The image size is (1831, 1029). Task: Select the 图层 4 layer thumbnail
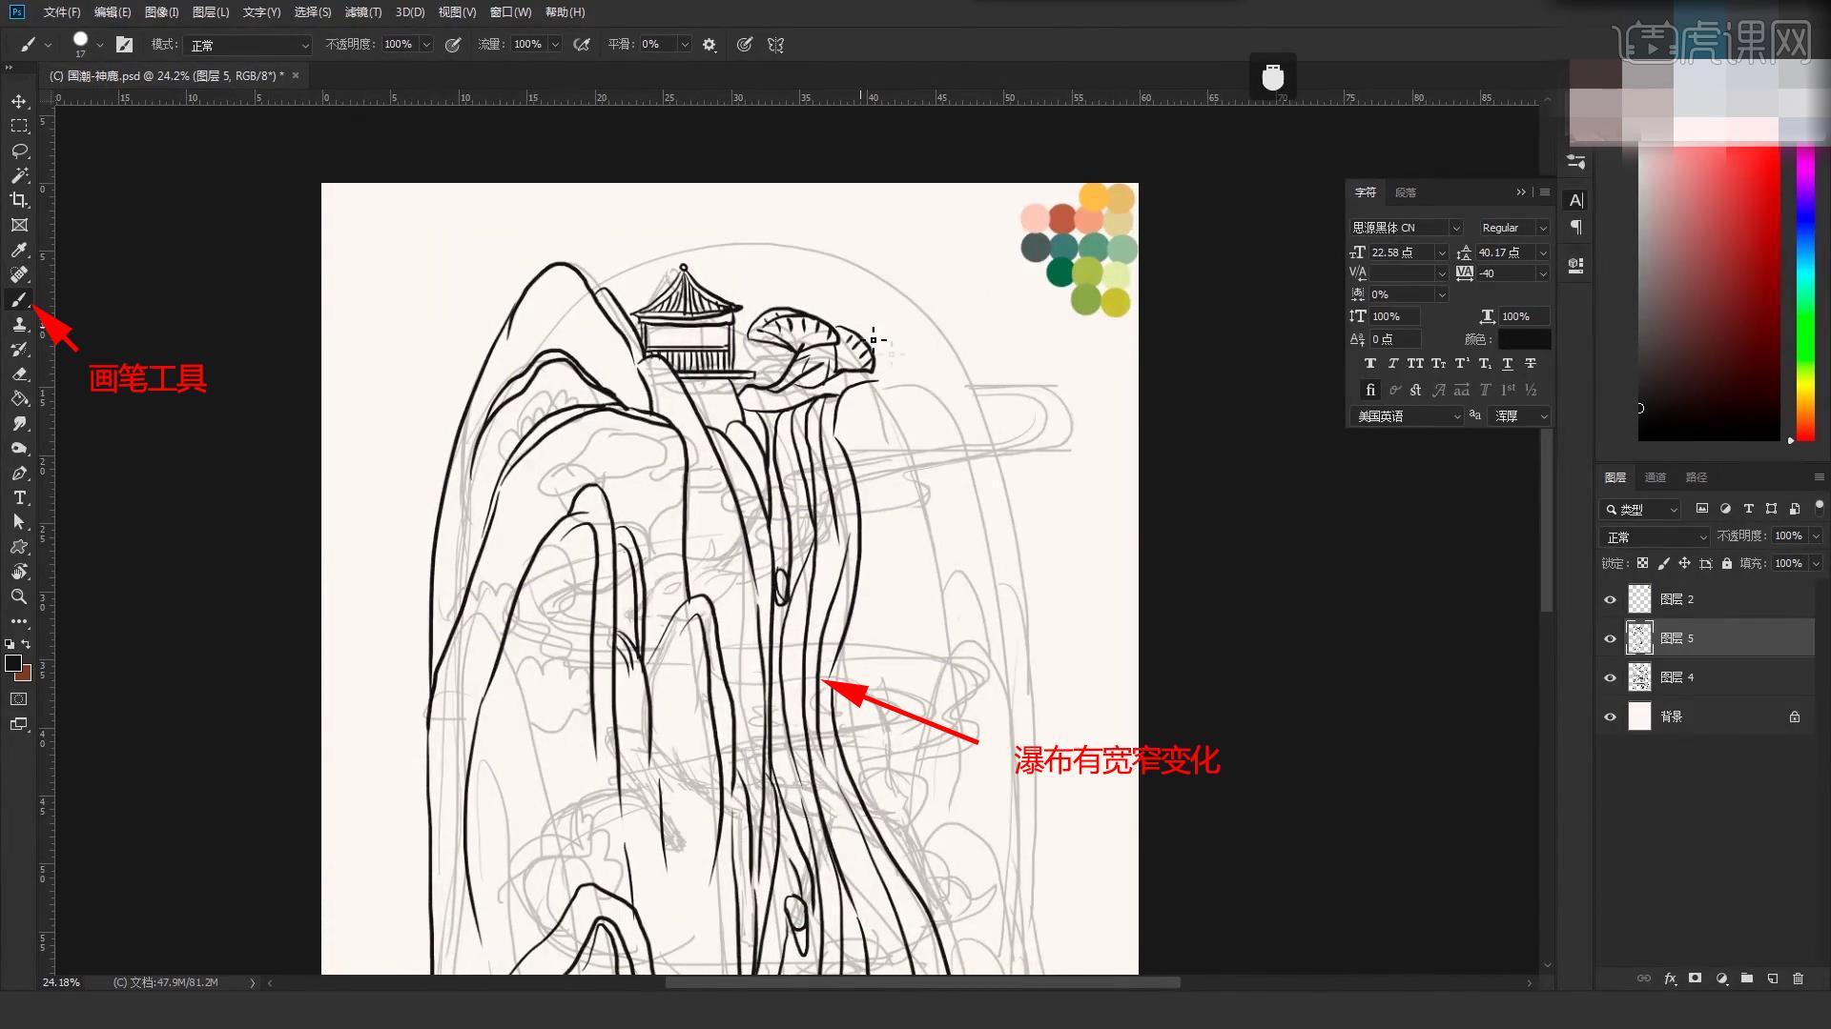click(x=1639, y=677)
